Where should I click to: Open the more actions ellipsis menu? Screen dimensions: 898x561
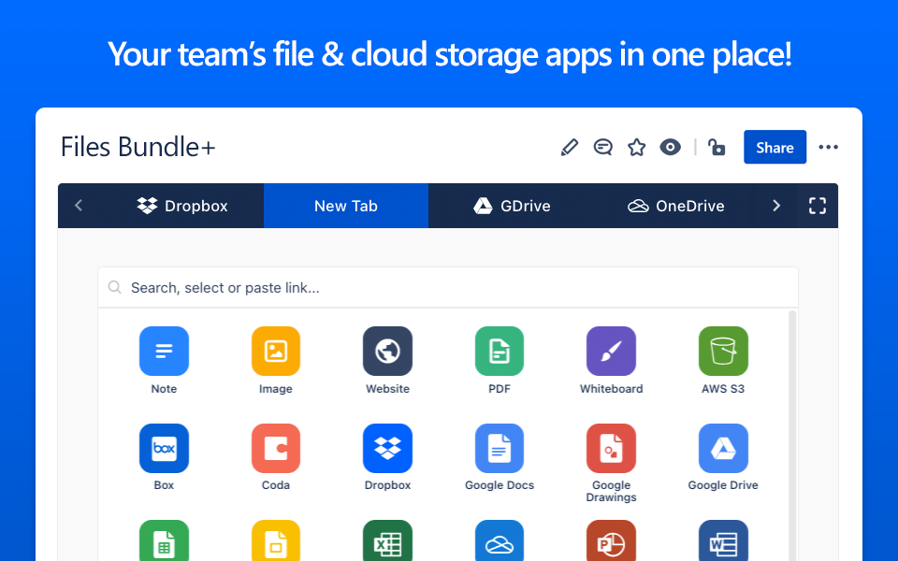pyautogui.click(x=828, y=147)
